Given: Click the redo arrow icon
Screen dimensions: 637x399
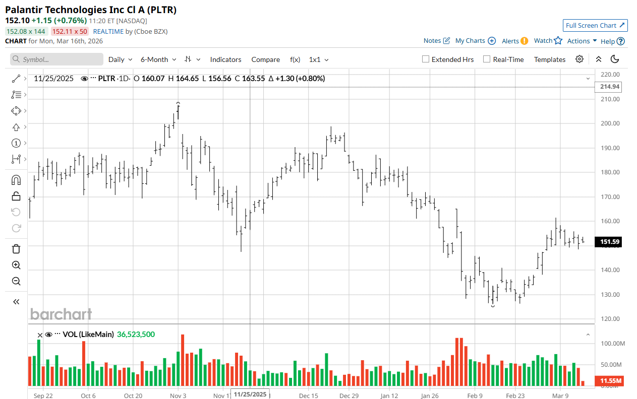Looking at the screenshot, I should click(16, 228).
